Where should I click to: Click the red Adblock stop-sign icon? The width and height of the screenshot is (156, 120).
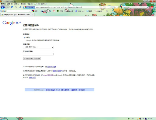pos(152,7)
